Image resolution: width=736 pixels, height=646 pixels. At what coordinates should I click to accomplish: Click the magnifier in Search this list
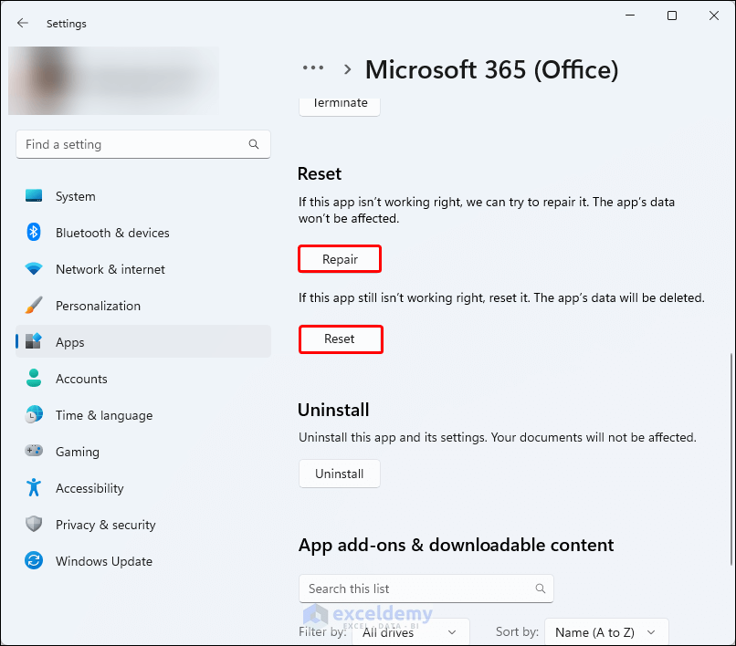coord(541,589)
